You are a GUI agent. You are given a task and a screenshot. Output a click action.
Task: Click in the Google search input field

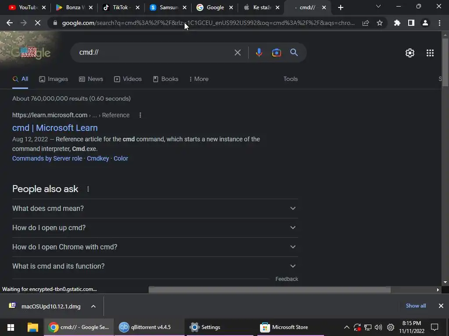(155, 52)
